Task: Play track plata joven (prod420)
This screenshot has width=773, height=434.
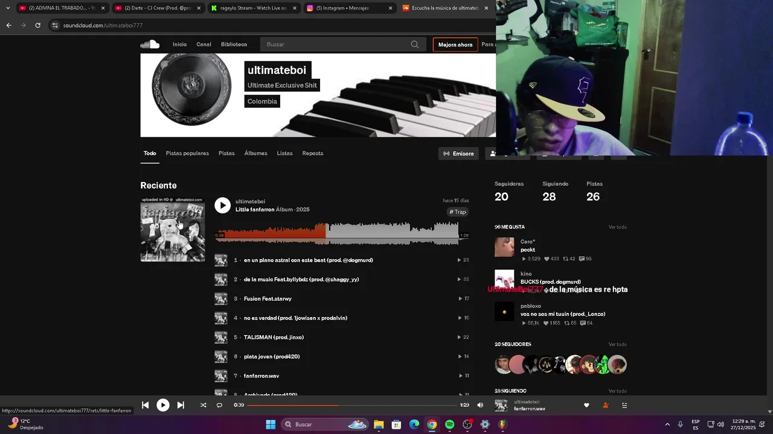Action: 272,357
